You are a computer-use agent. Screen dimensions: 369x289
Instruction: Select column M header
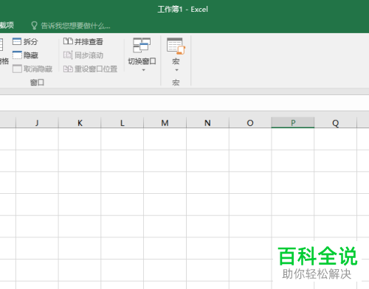tap(165, 122)
